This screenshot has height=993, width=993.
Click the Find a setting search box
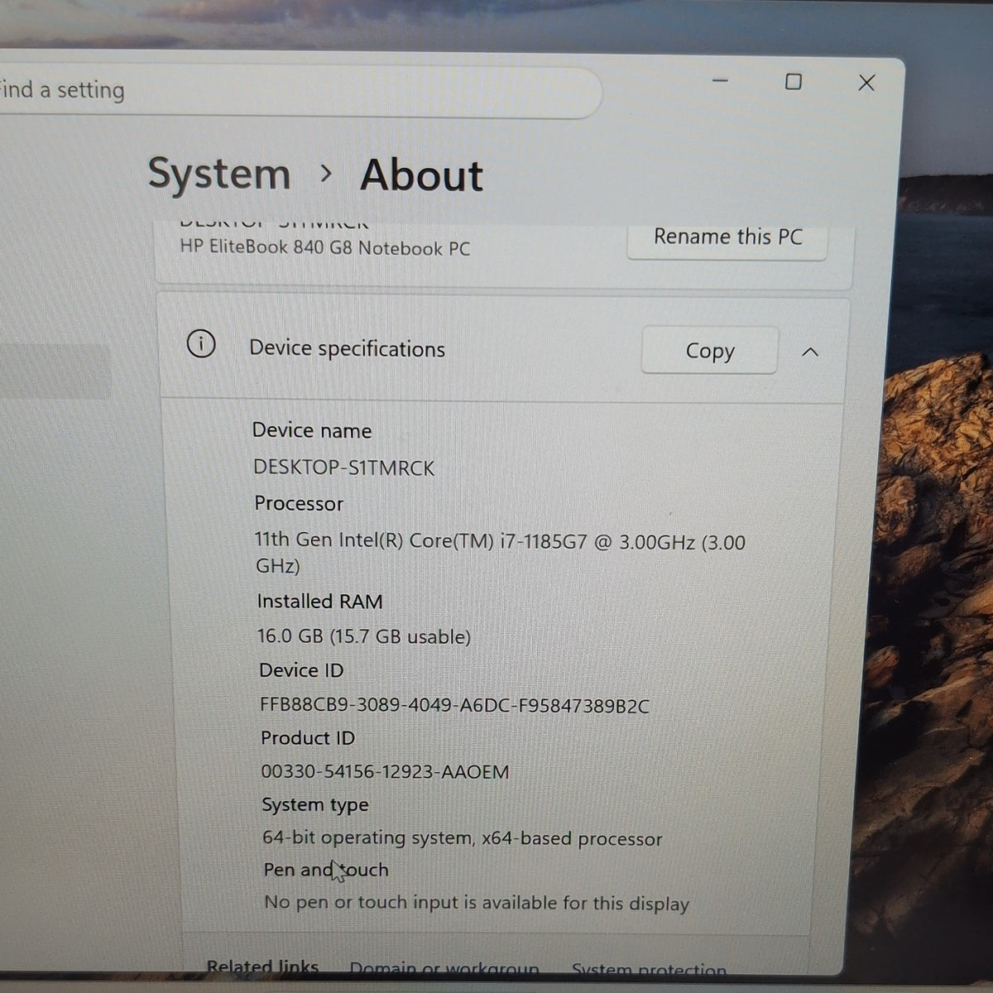pos(298,90)
